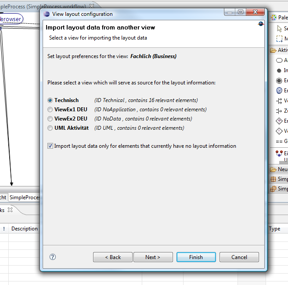This screenshot has height=285, width=288.
Task: Select the exclamation diamond icon in palette
Action: tap(279, 131)
